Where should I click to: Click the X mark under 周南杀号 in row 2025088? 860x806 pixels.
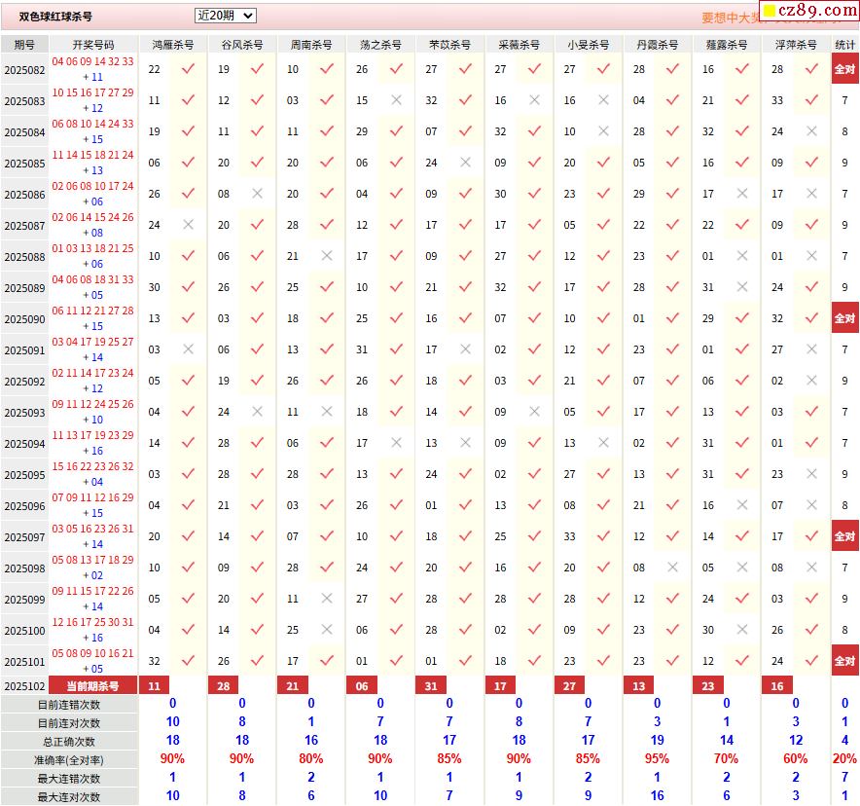327,256
